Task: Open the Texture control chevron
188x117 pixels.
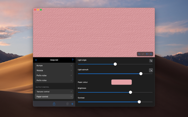Action: [x=71, y=92]
